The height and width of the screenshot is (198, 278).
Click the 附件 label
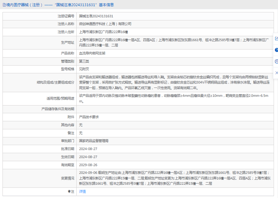[71, 117]
